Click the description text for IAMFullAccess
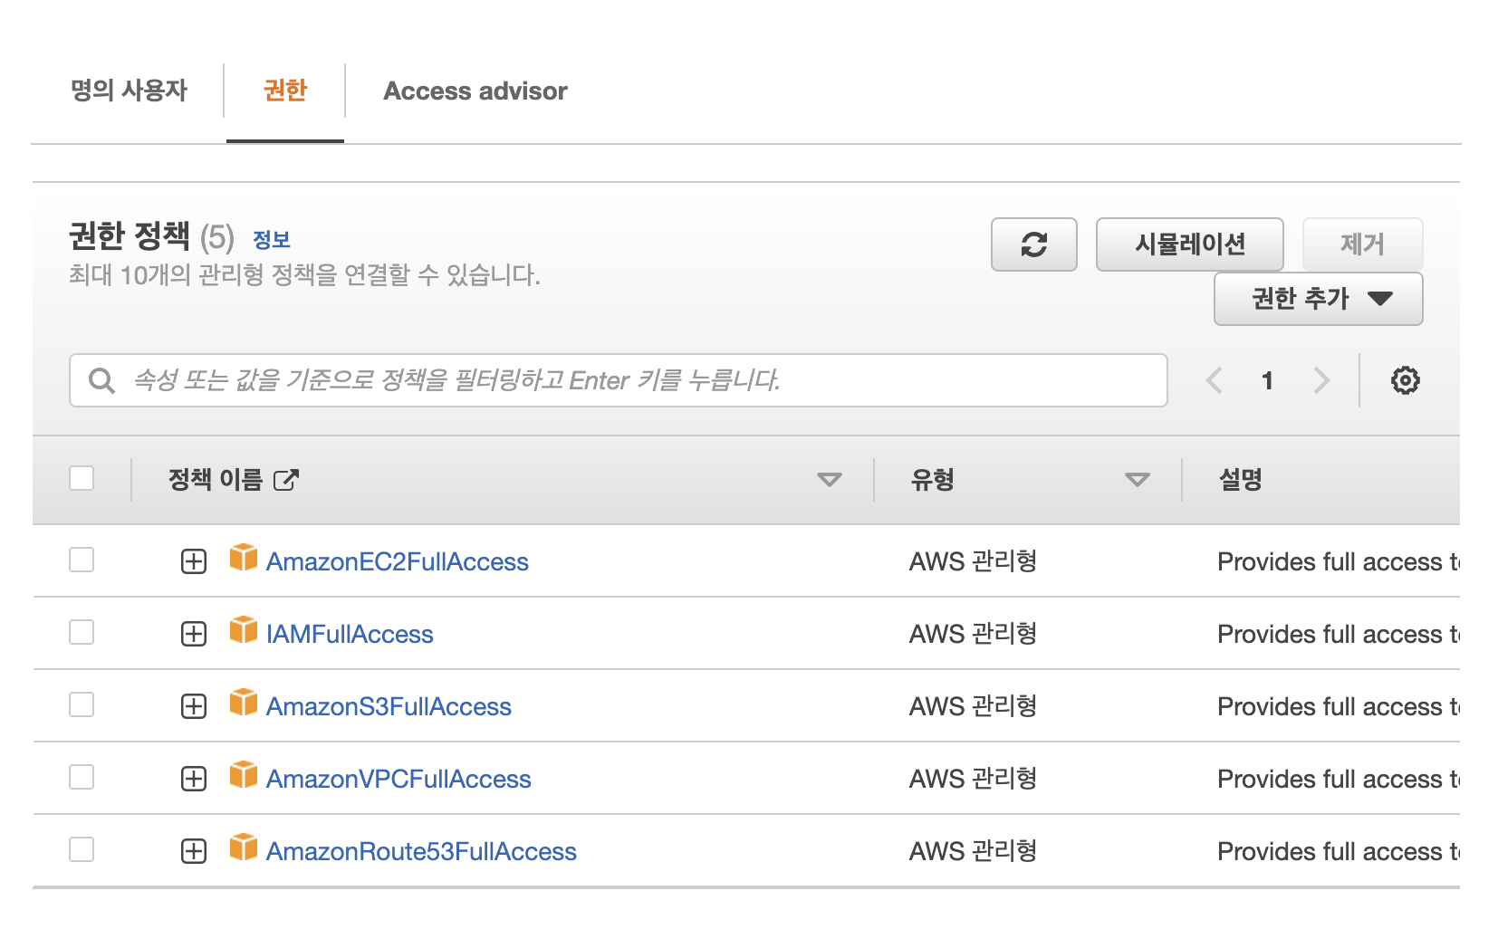 pos(1339,634)
